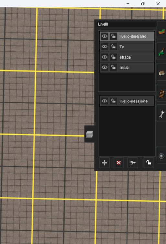Delete the selected layer with red X
The width and height of the screenshot is (166, 244).
click(x=119, y=163)
